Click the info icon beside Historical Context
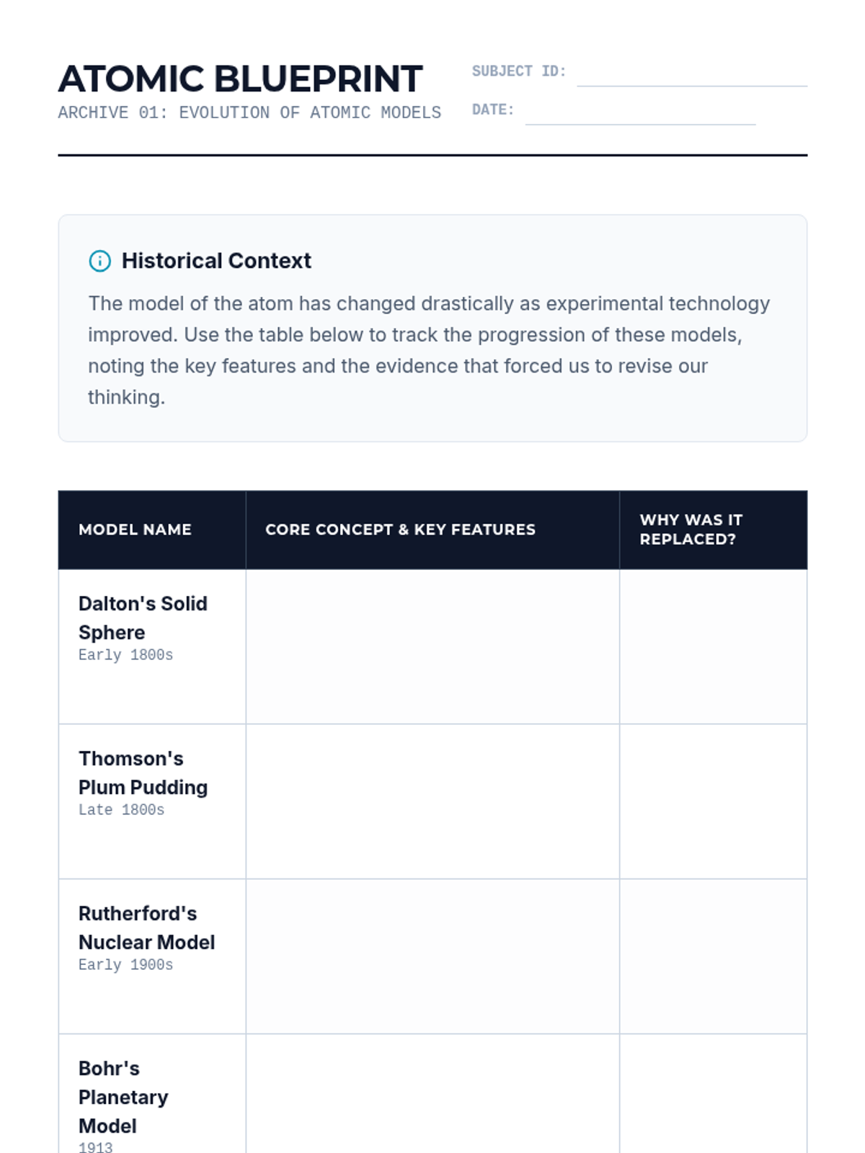The height and width of the screenshot is (1153, 865). [x=99, y=261]
